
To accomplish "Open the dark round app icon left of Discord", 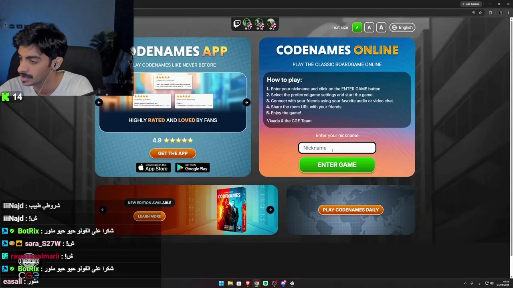I will 274,283.
